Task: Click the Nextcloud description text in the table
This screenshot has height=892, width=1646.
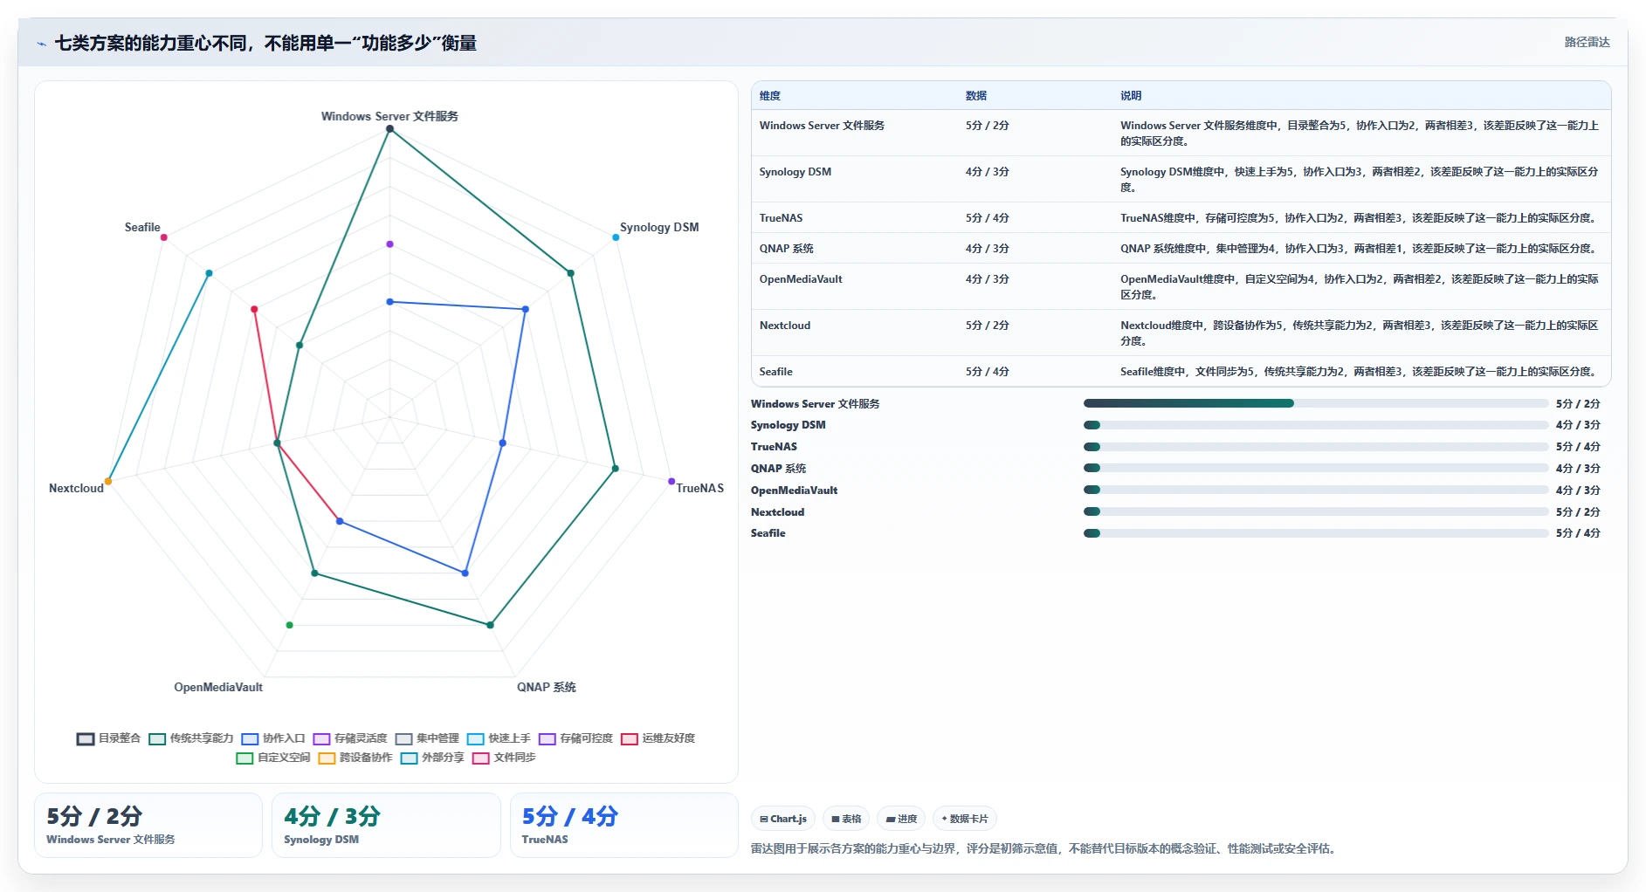Action: [1360, 333]
